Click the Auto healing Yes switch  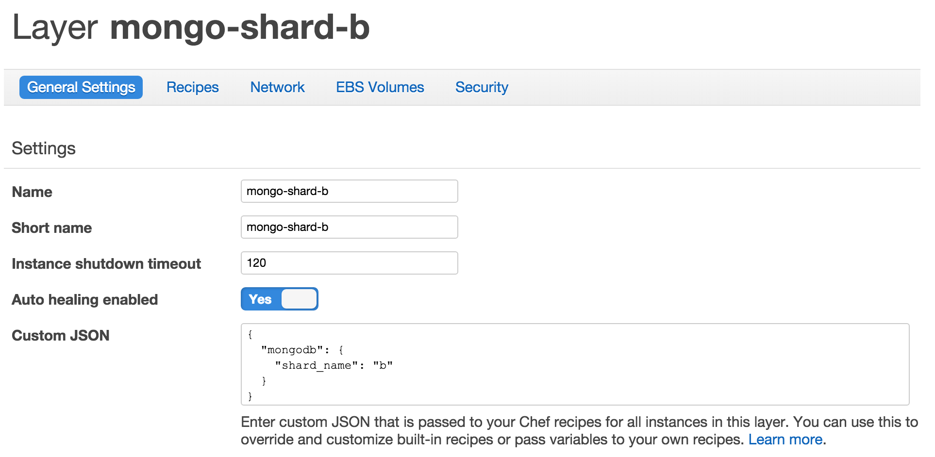click(x=280, y=299)
